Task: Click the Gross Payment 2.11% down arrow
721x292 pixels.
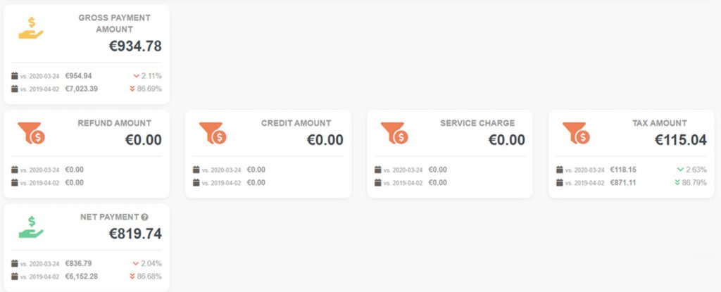Action: coord(136,76)
